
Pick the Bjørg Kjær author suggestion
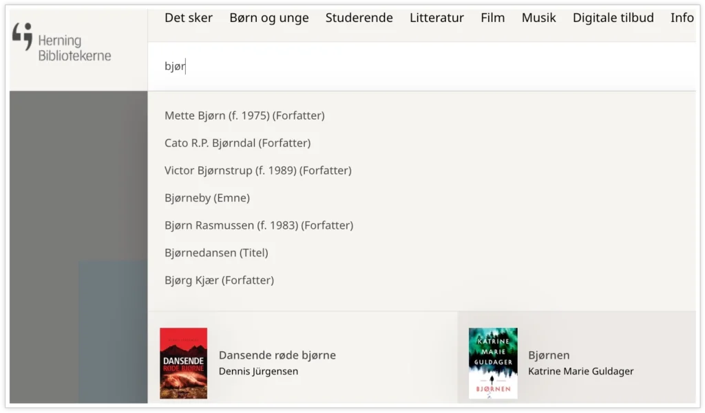219,280
